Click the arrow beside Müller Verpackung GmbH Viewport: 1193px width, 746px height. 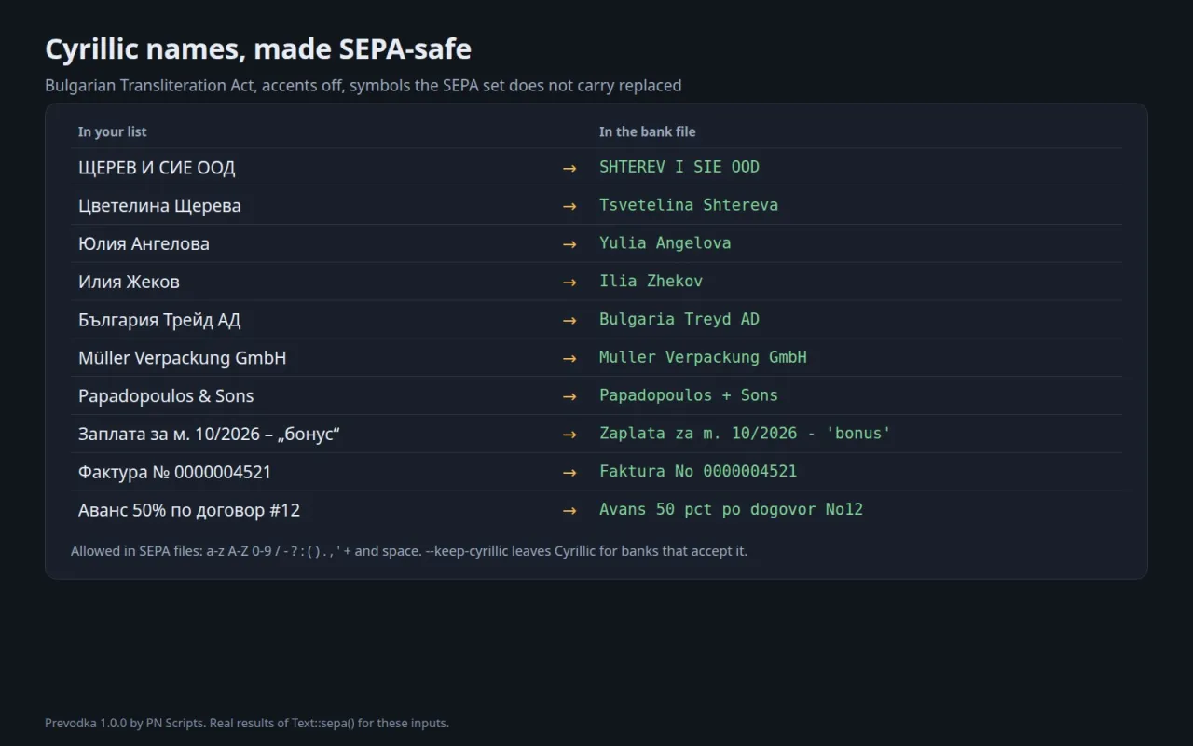569,358
